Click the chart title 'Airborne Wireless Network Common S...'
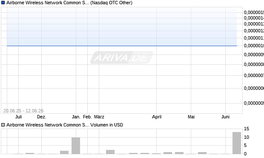This screenshot has width=264, height=158. point(48,3)
